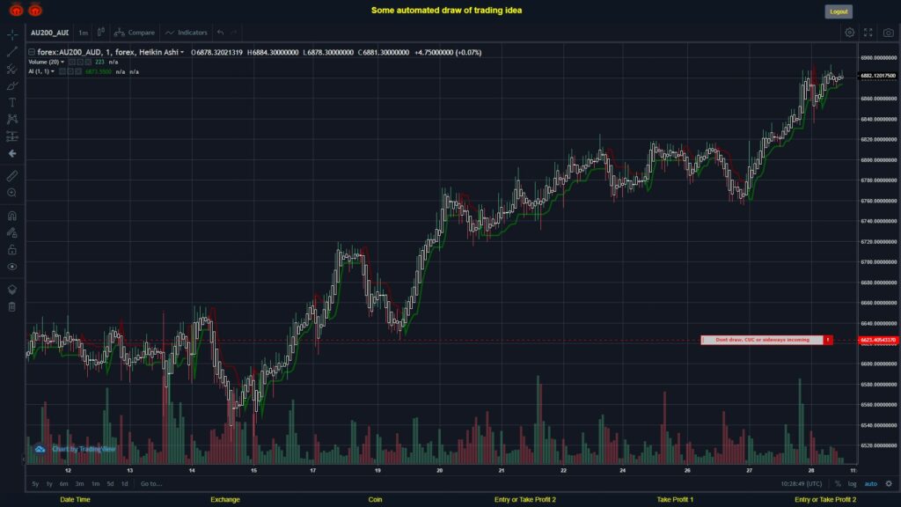Remove drawings with the trash icon
This screenshot has height=507, width=901.
coord(12,307)
